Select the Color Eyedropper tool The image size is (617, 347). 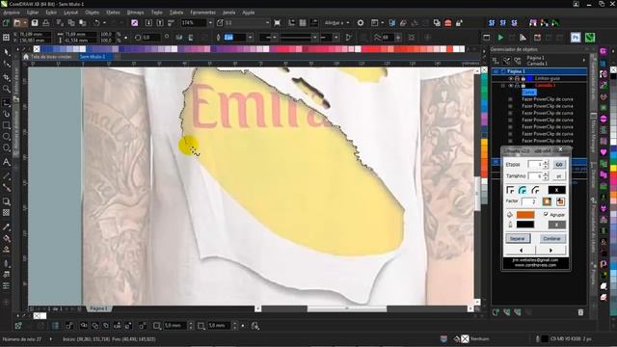point(7,227)
